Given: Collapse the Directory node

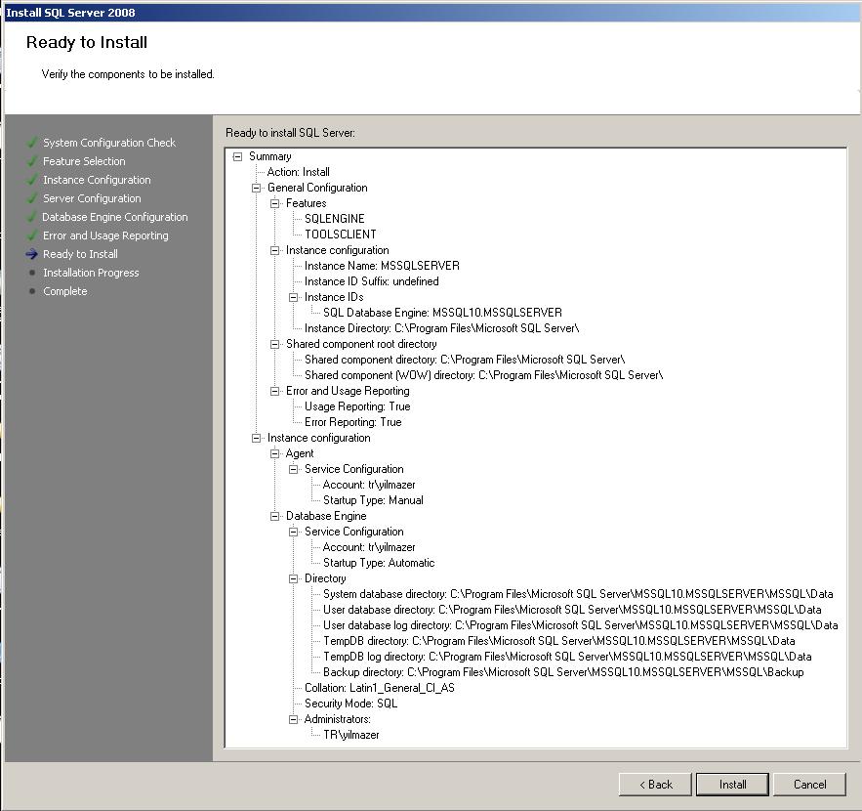Looking at the screenshot, I should click(x=294, y=578).
